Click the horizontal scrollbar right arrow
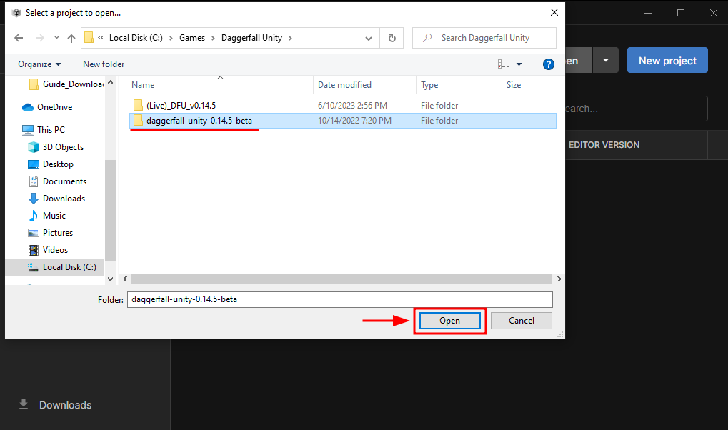This screenshot has height=430, width=728. pyautogui.click(x=559, y=279)
